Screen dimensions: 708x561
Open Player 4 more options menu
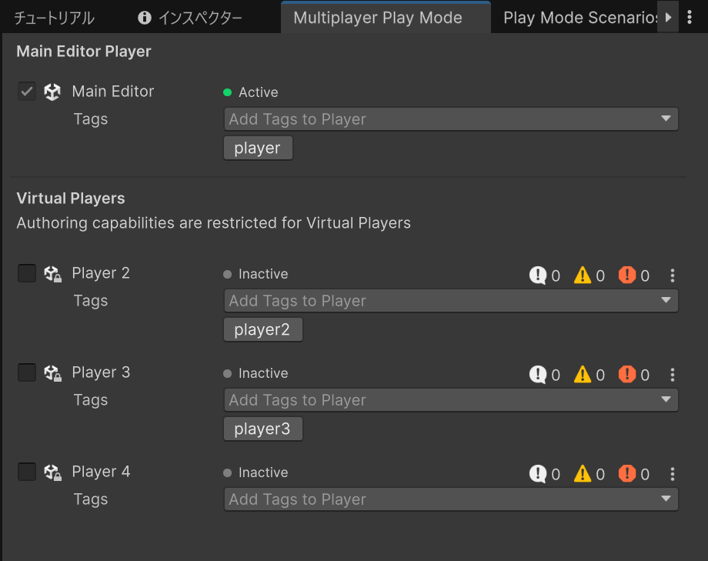coord(673,474)
